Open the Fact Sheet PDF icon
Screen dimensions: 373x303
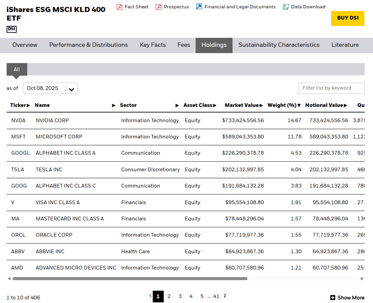point(119,6)
